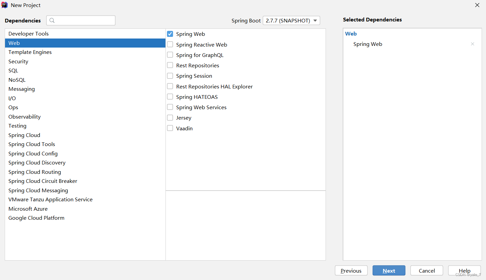The width and height of the screenshot is (486, 280).
Task: Choose Google Cloud Platform category
Action: coord(85,218)
